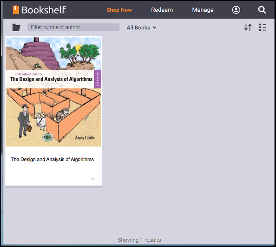The image size is (276, 247).
Task: Open the Algorithms book cover thumbnail
Action: pyautogui.click(x=53, y=91)
